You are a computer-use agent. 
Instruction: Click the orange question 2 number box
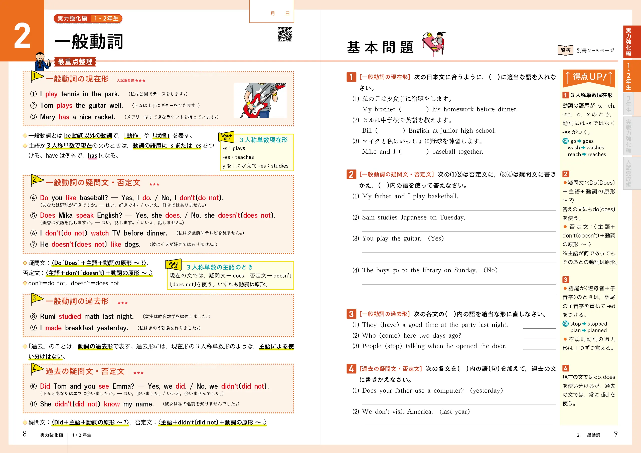351,174
